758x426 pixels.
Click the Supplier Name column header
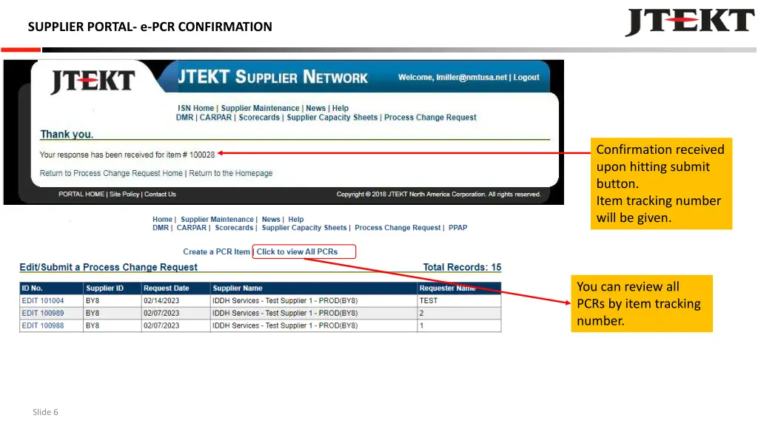pyautogui.click(x=238, y=288)
